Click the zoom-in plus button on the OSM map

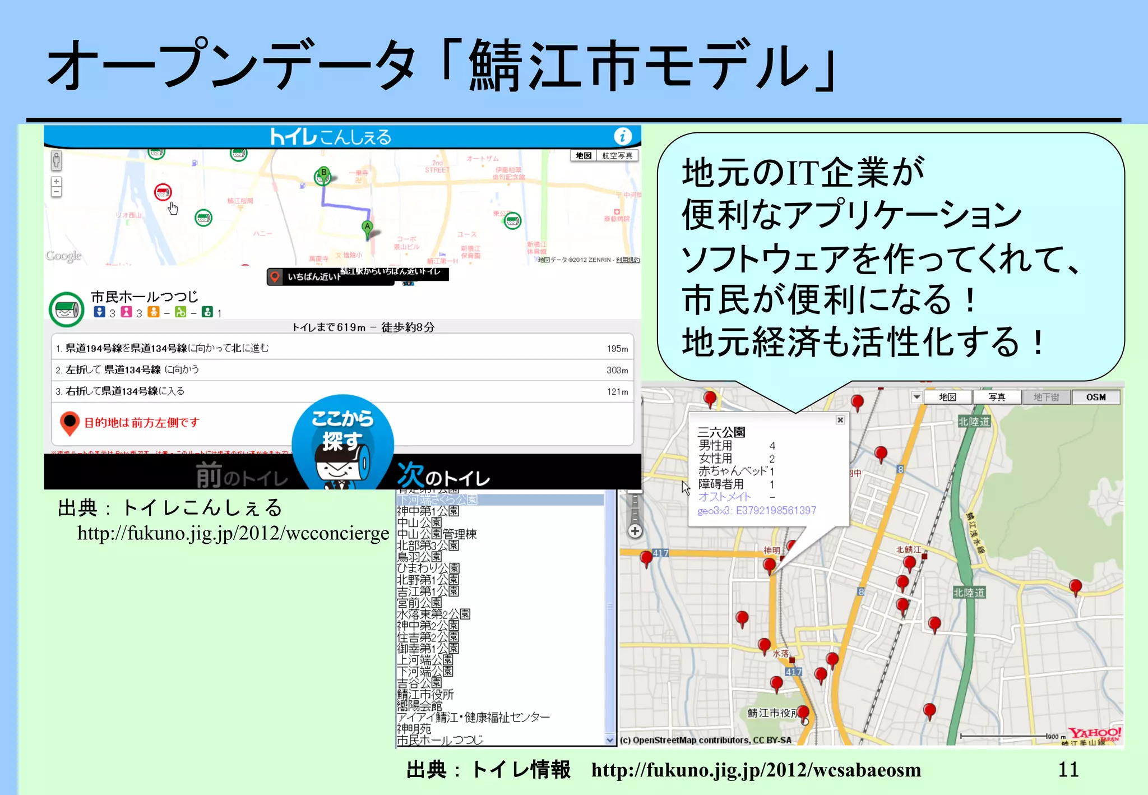tap(635, 531)
